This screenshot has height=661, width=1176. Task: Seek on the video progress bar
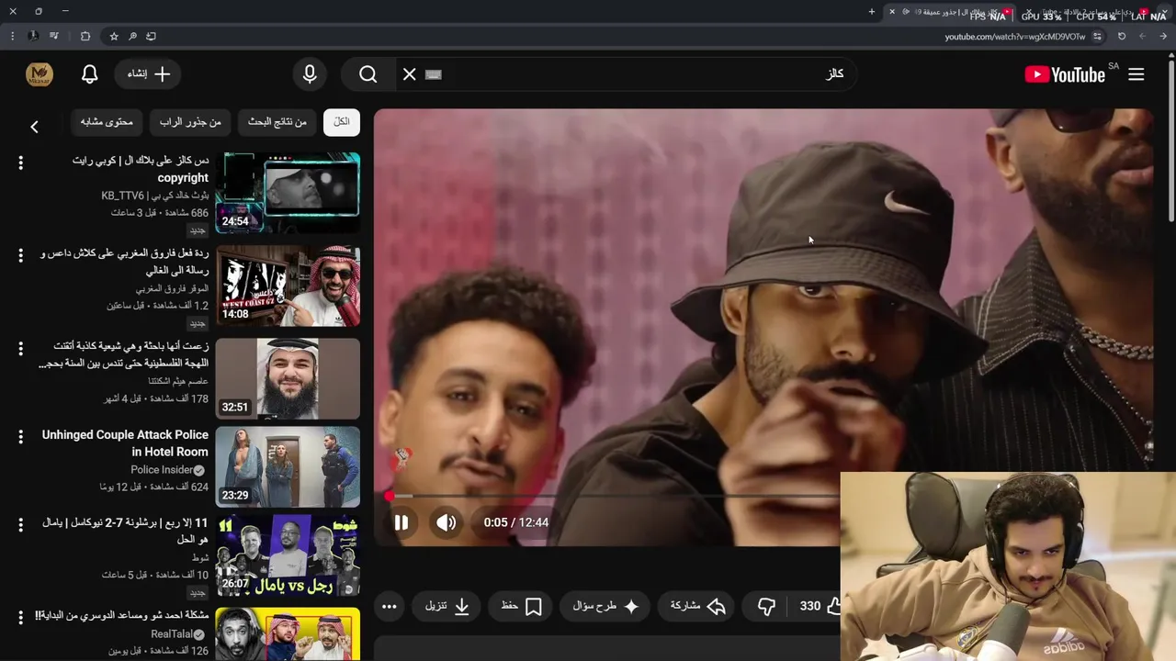point(614,496)
